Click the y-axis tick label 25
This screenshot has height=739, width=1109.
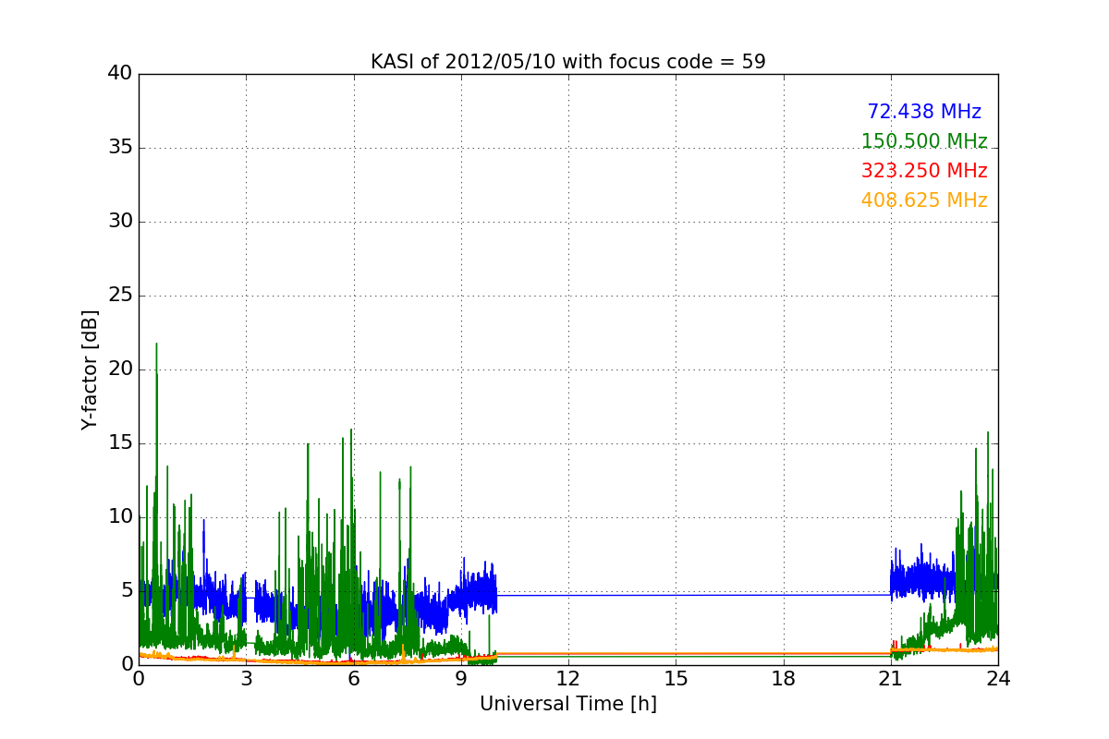point(120,296)
